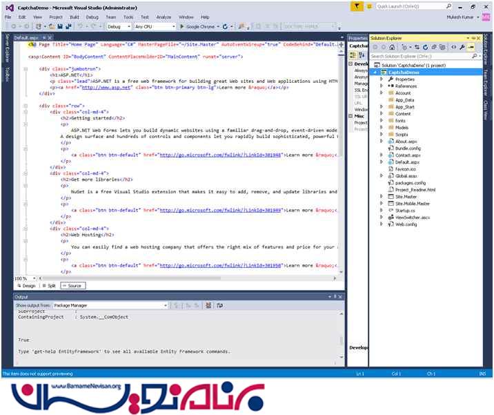Toggle Word Wrap in Output panel
Screen dimensions: 494x415
(x=220, y=305)
